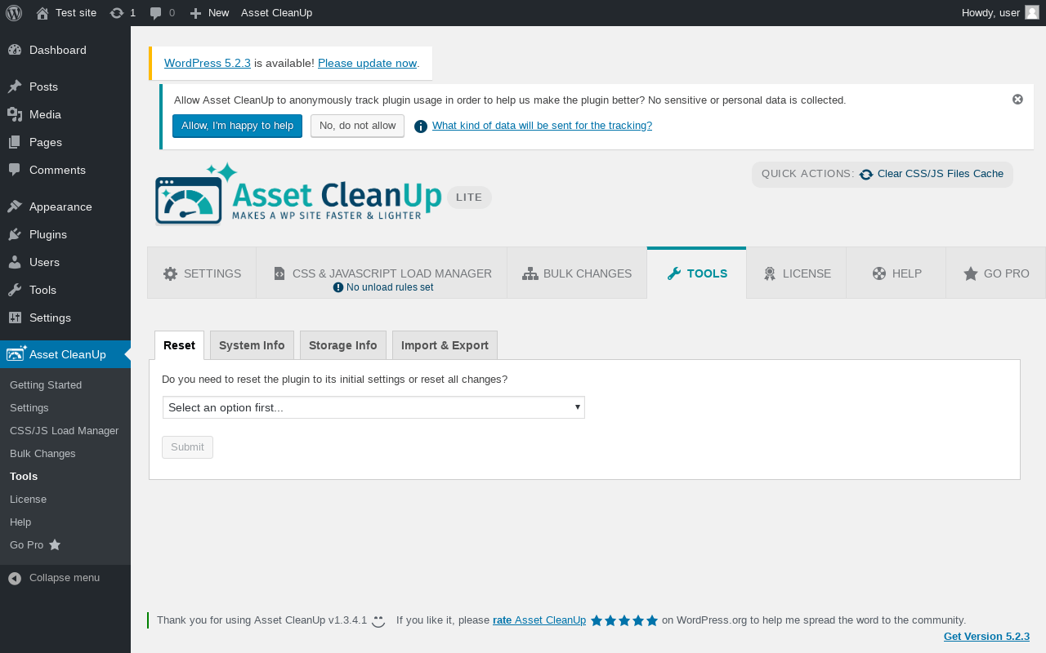Open comments bubble icon in admin bar
The height and width of the screenshot is (653, 1046).
coord(156,13)
